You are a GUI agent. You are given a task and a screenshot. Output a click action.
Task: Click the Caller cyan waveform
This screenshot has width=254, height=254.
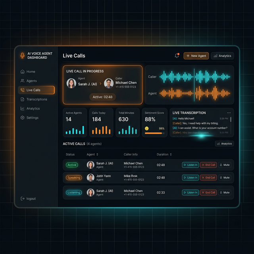coord(195,77)
